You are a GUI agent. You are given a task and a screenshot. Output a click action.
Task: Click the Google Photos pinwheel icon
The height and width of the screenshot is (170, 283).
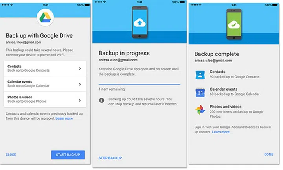tap(200, 110)
